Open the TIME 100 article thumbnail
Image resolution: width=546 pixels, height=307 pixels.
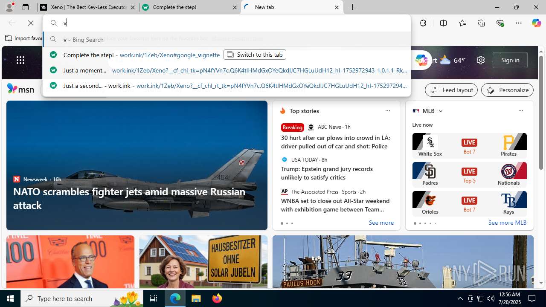70,262
